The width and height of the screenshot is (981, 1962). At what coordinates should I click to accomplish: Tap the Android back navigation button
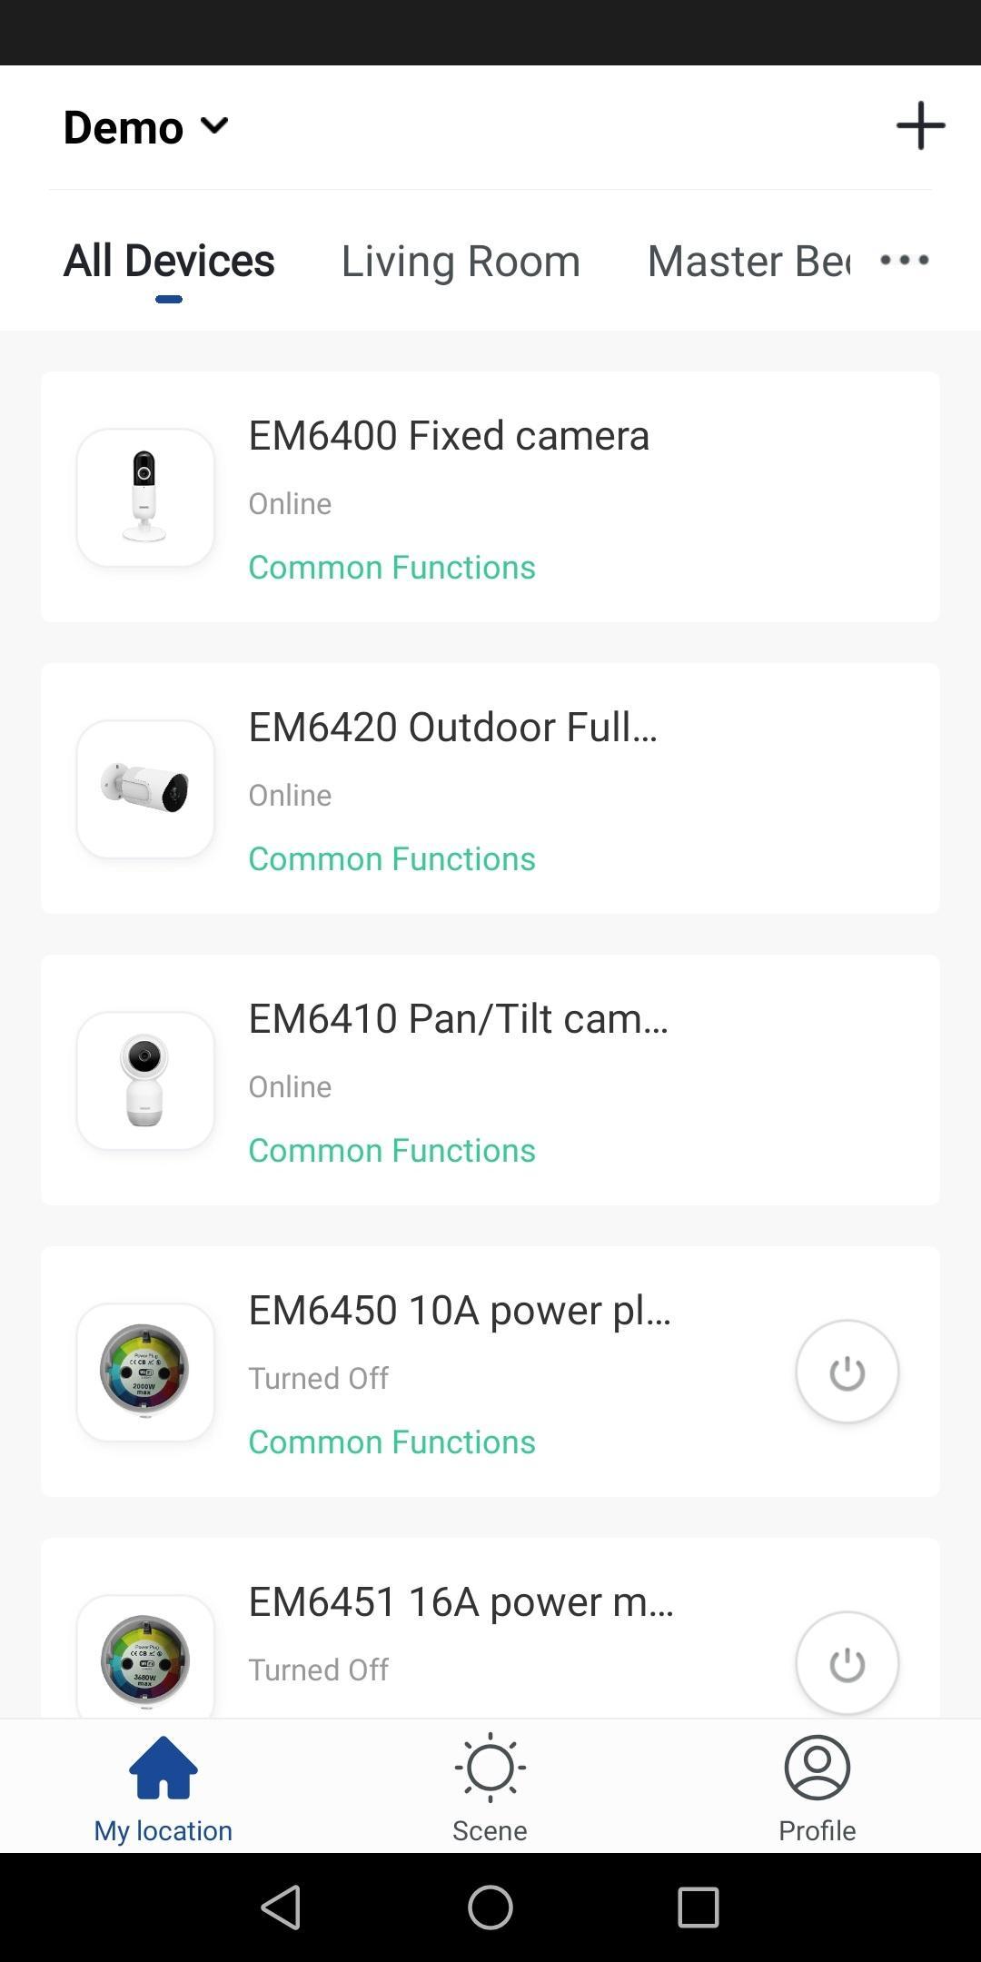tap(281, 1907)
